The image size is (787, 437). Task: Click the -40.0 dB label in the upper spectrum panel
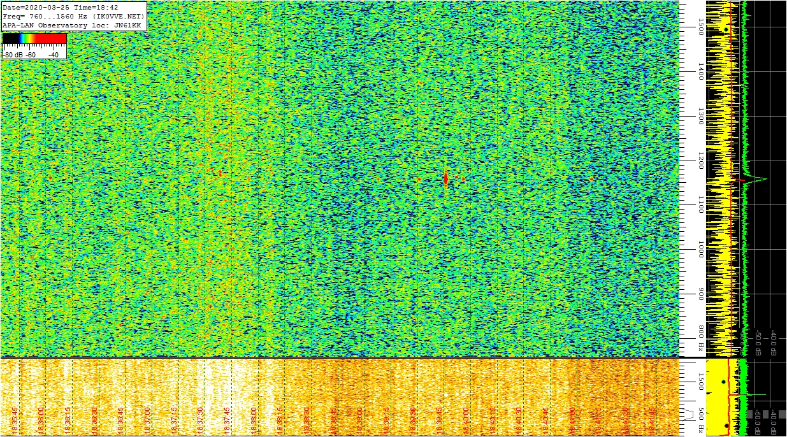[x=773, y=342]
